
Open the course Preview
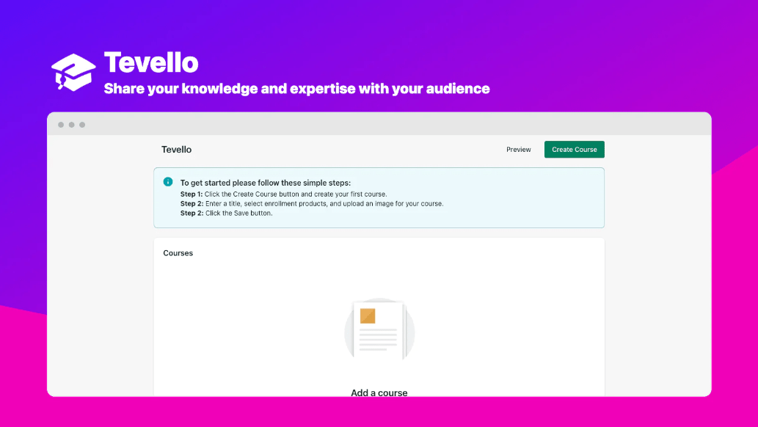click(518, 150)
